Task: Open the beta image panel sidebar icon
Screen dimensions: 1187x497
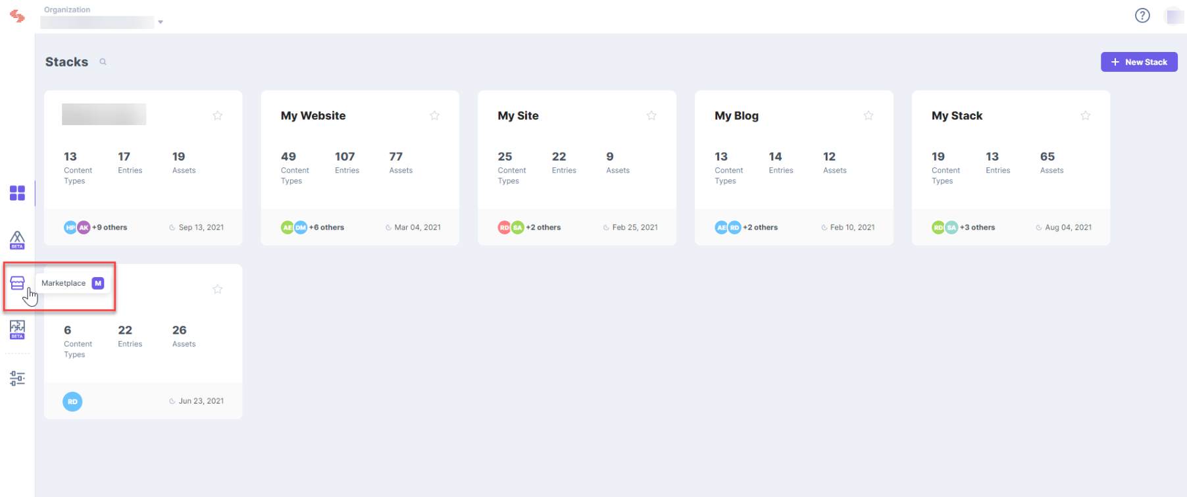Action: click(17, 330)
